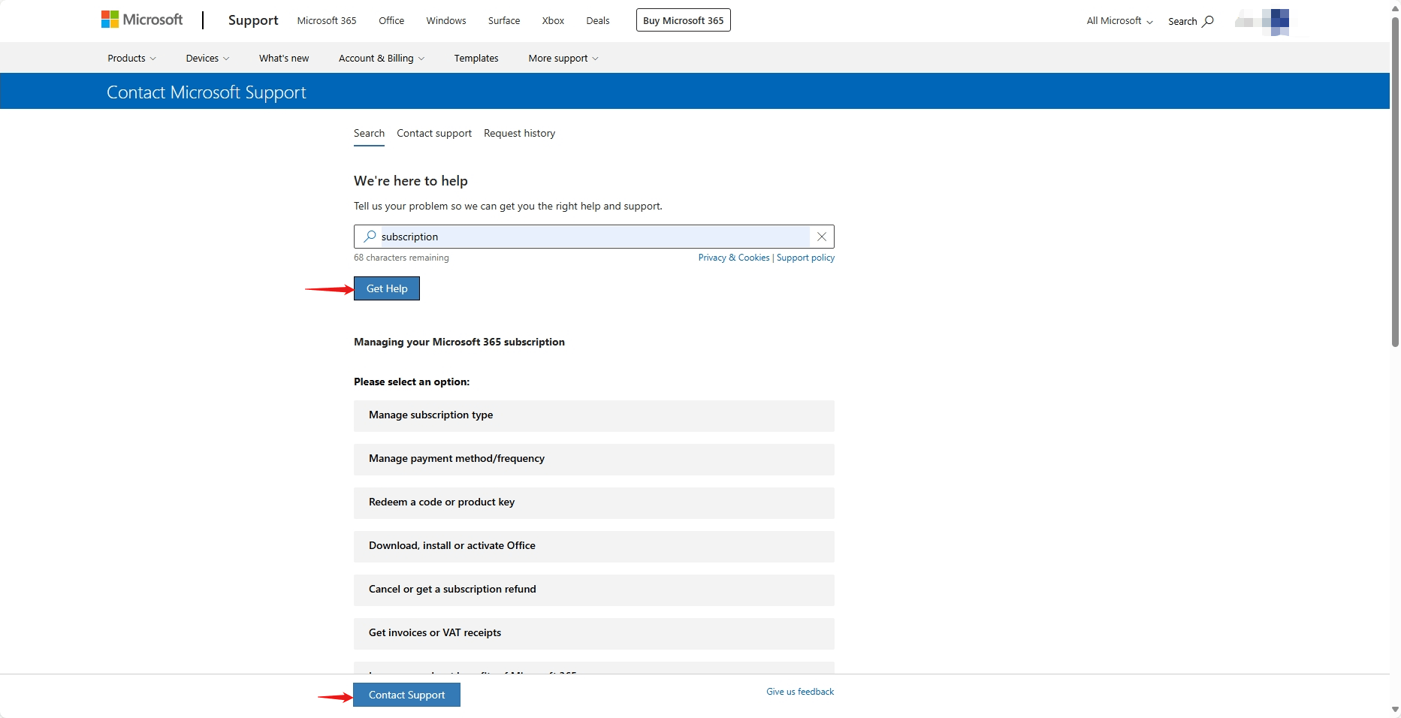
Task: Click the Contact Support button
Action: 406,695
